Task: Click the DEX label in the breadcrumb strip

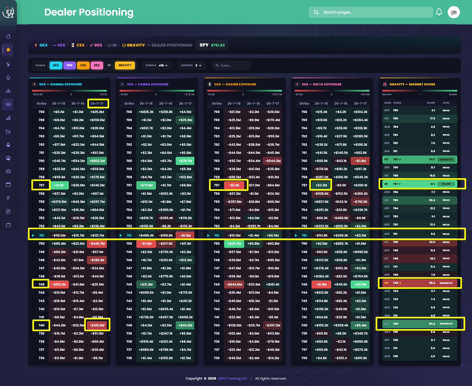Action: 98,45
